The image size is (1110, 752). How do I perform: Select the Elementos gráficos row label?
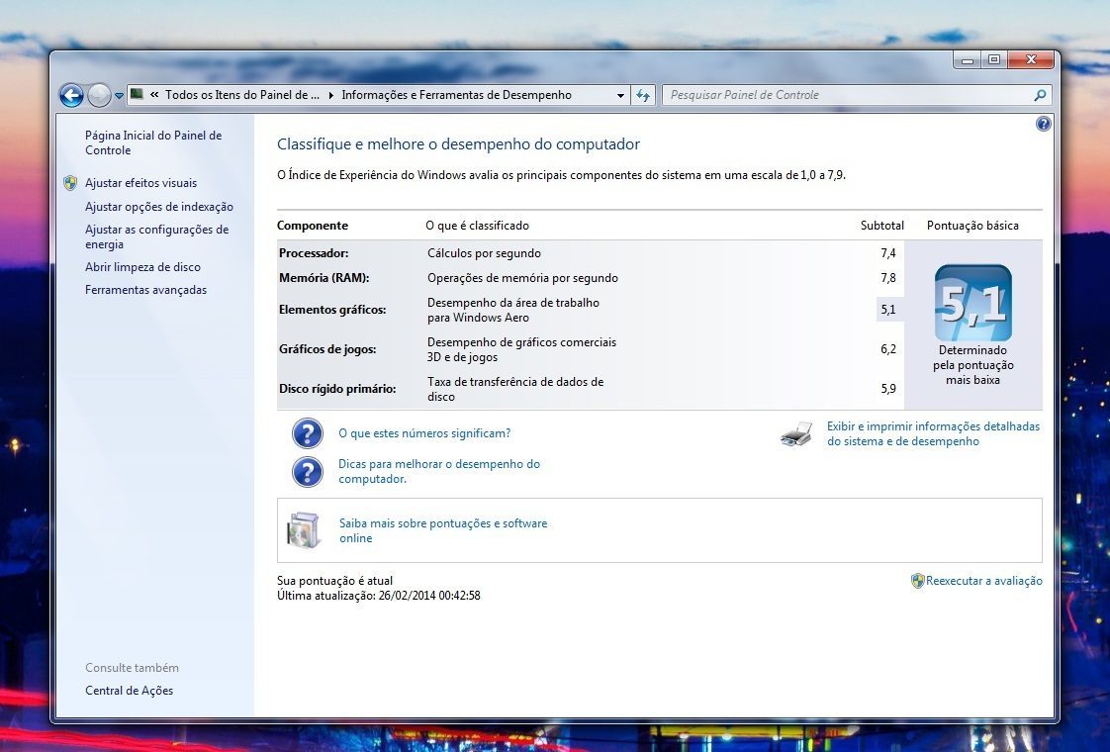(x=332, y=310)
